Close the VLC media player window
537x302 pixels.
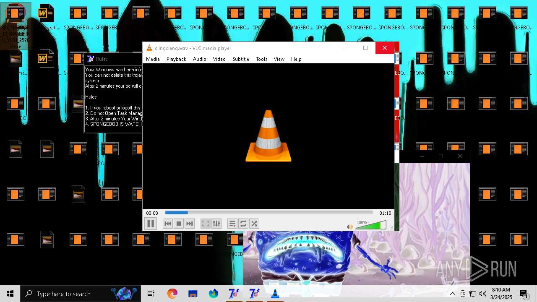click(385, 48)
